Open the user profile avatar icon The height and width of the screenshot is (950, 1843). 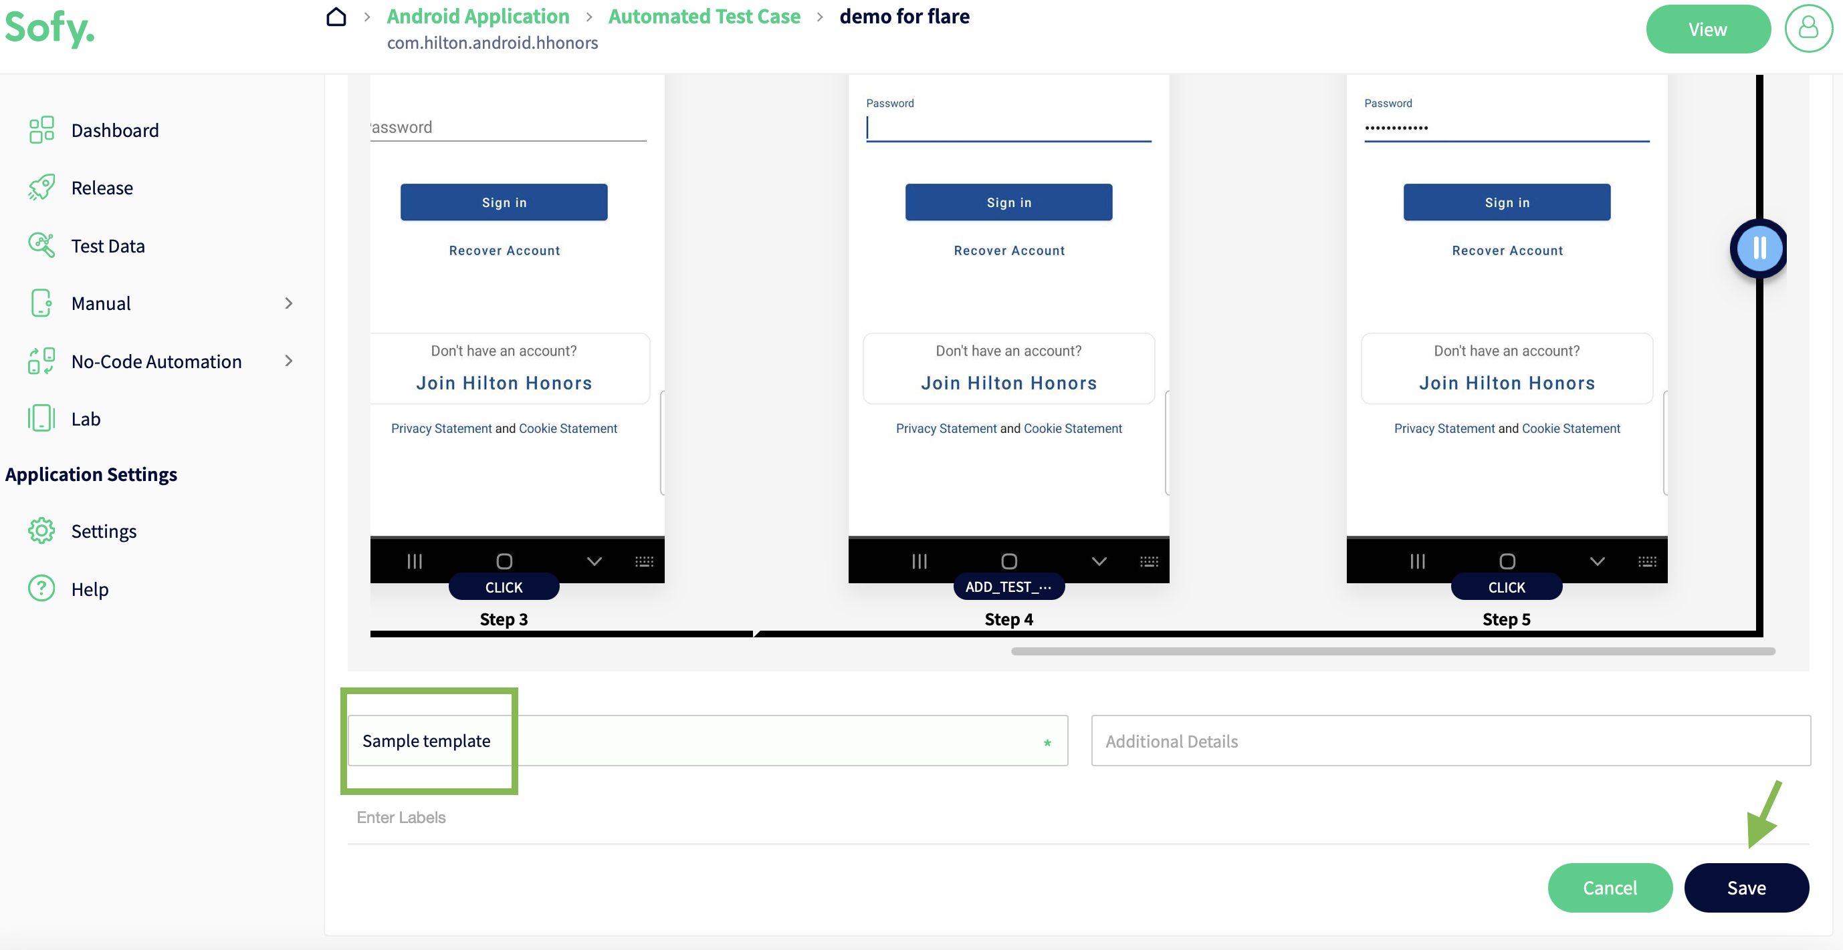[1809, 29]
